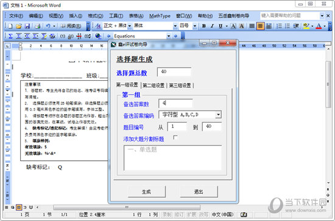Go to previous equation arrow
This screenshot has width=335, height=221.
pyautogui.click(x=109, y=36)
